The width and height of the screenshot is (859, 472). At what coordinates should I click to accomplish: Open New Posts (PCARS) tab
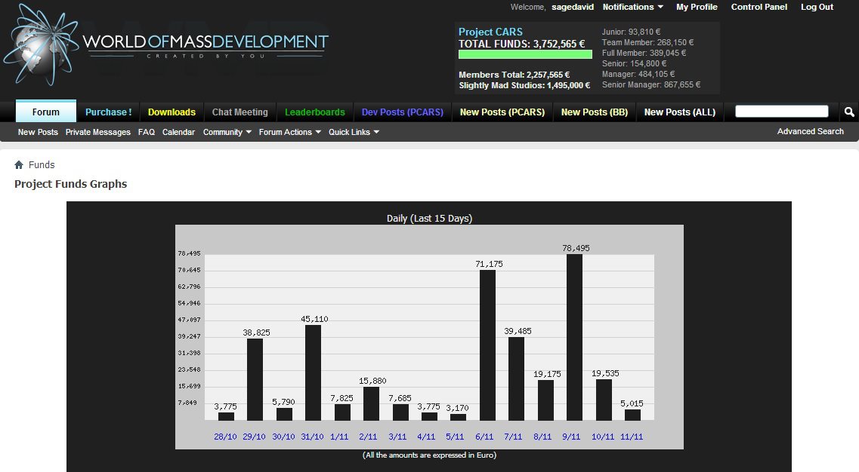coord(502,112)
